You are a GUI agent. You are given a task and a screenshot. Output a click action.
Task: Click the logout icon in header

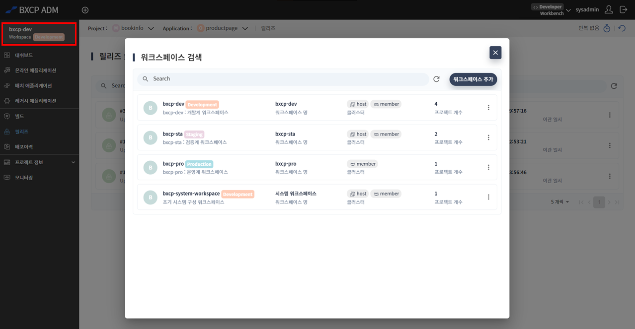click(x=624, y=10)
